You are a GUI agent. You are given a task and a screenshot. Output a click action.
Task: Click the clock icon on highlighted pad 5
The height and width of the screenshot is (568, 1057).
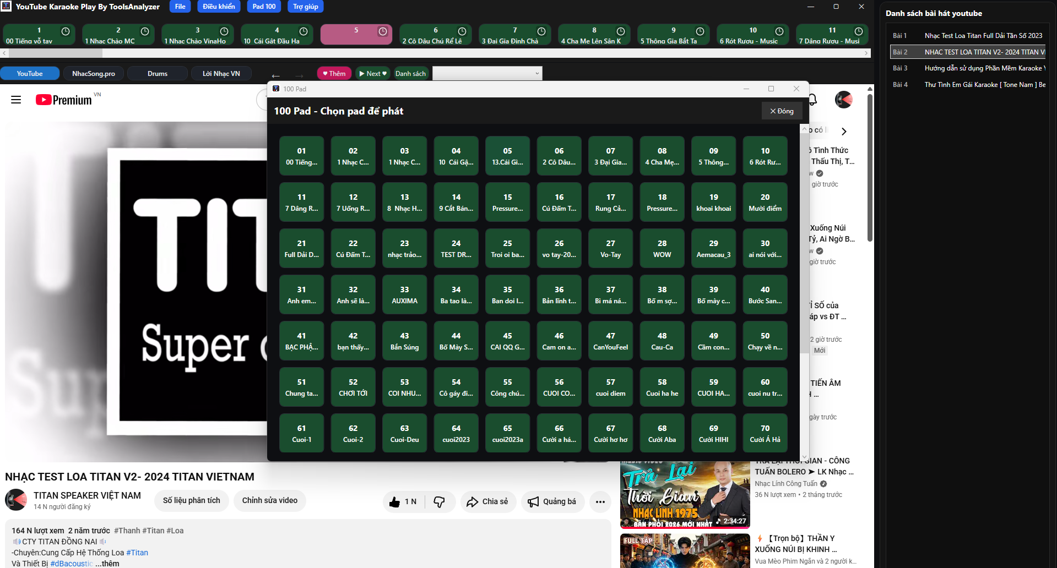coord(383,31)
